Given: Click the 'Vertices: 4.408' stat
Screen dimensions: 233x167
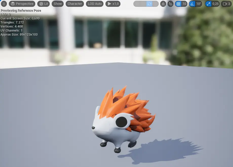Looking at the screenshot, I should point(12,26).
